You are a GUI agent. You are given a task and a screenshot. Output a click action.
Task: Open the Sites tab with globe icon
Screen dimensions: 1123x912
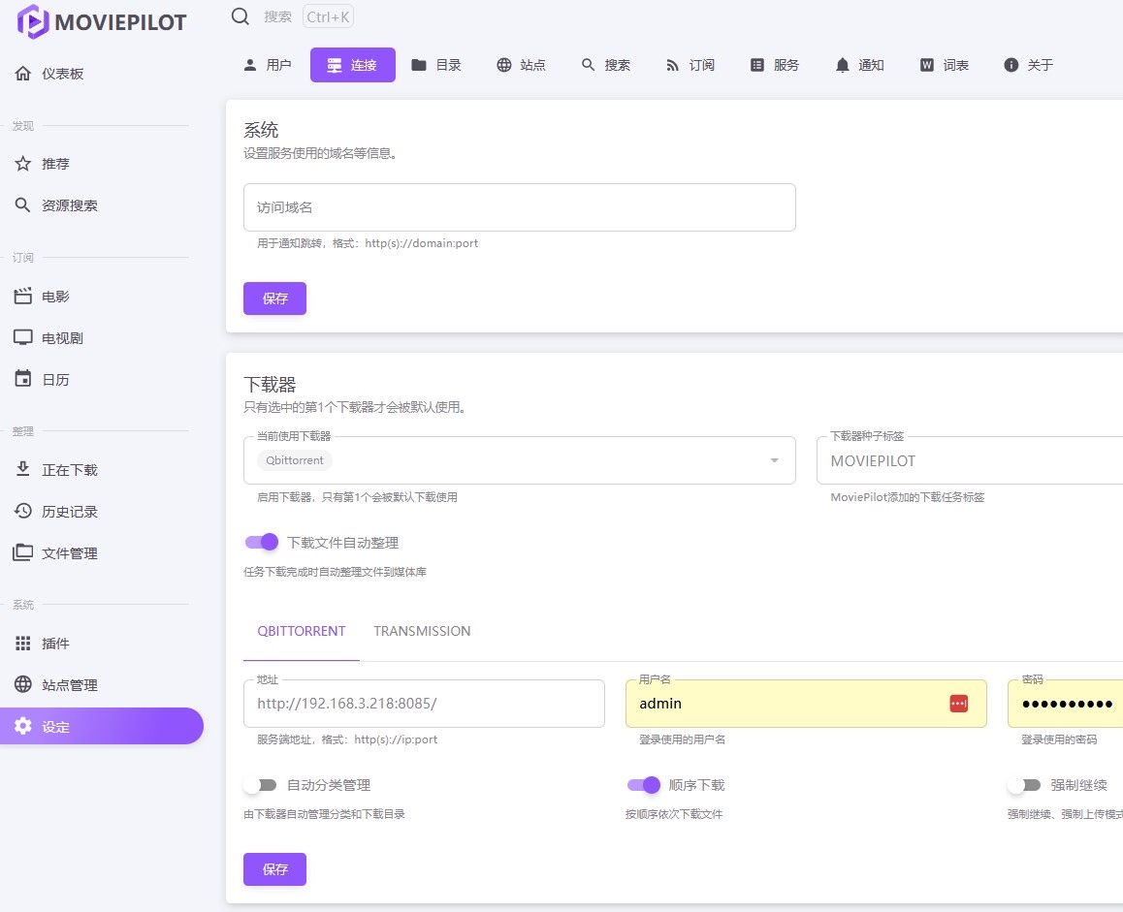521,65
